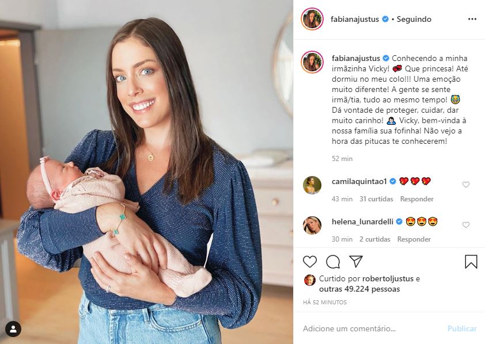The height and width of the screenshot is (344, 485).
Task: Share post via paper plane icon
Action: tap(356, 261)
